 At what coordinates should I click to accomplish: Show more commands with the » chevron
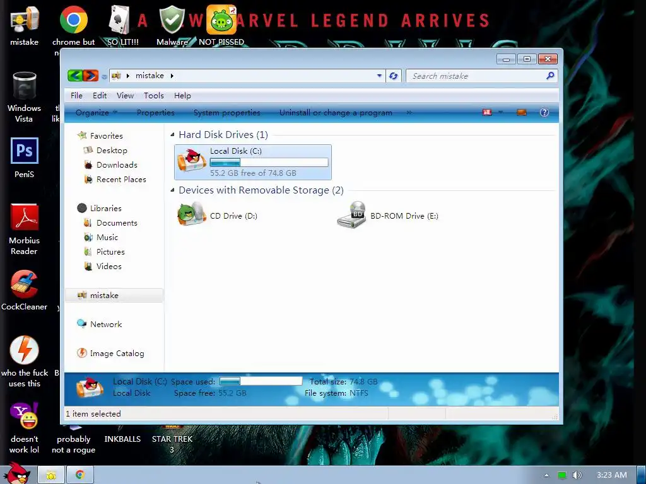pyautogui.click(x=409, y=112)
